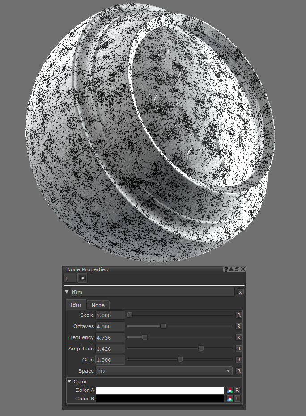Screen dimensions: 306x416
Task: Click the fBm node name field
Action: (x=152, y=292)
